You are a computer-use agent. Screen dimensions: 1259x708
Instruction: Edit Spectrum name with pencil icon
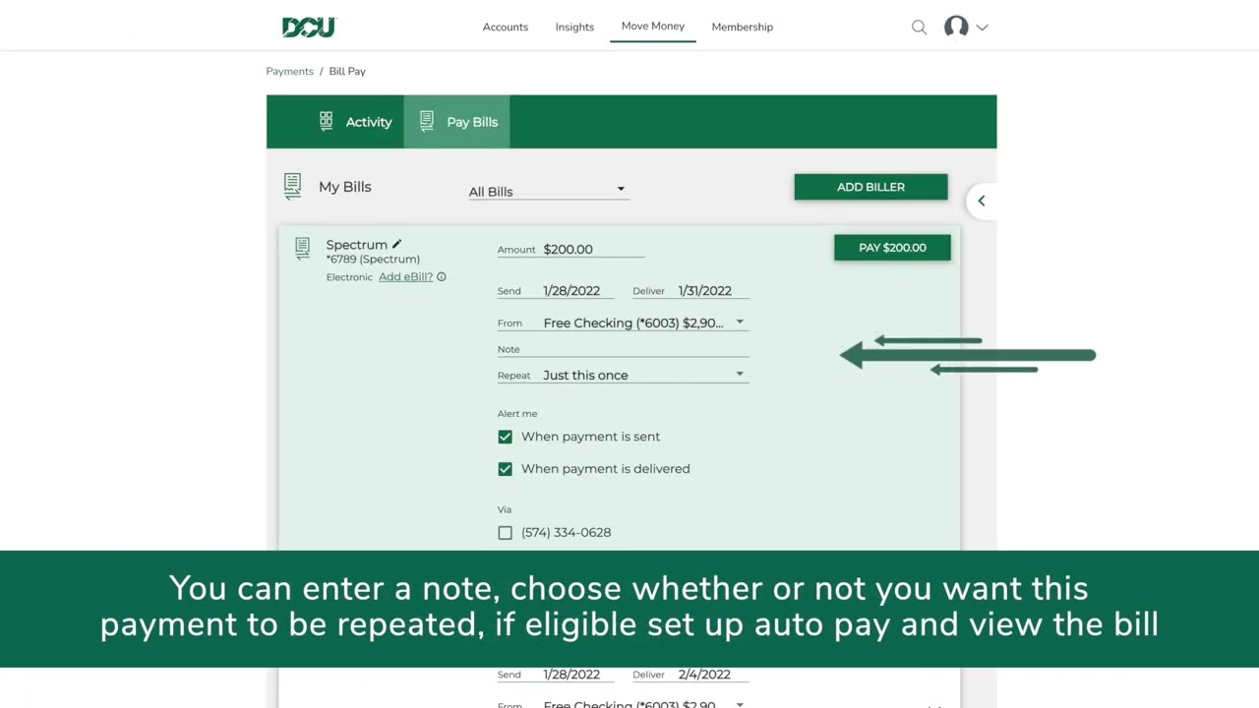coord(396,244)
